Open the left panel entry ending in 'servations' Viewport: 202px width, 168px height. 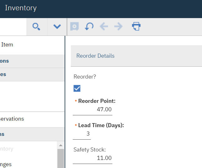pyautogui.click(x=12, y=119)
